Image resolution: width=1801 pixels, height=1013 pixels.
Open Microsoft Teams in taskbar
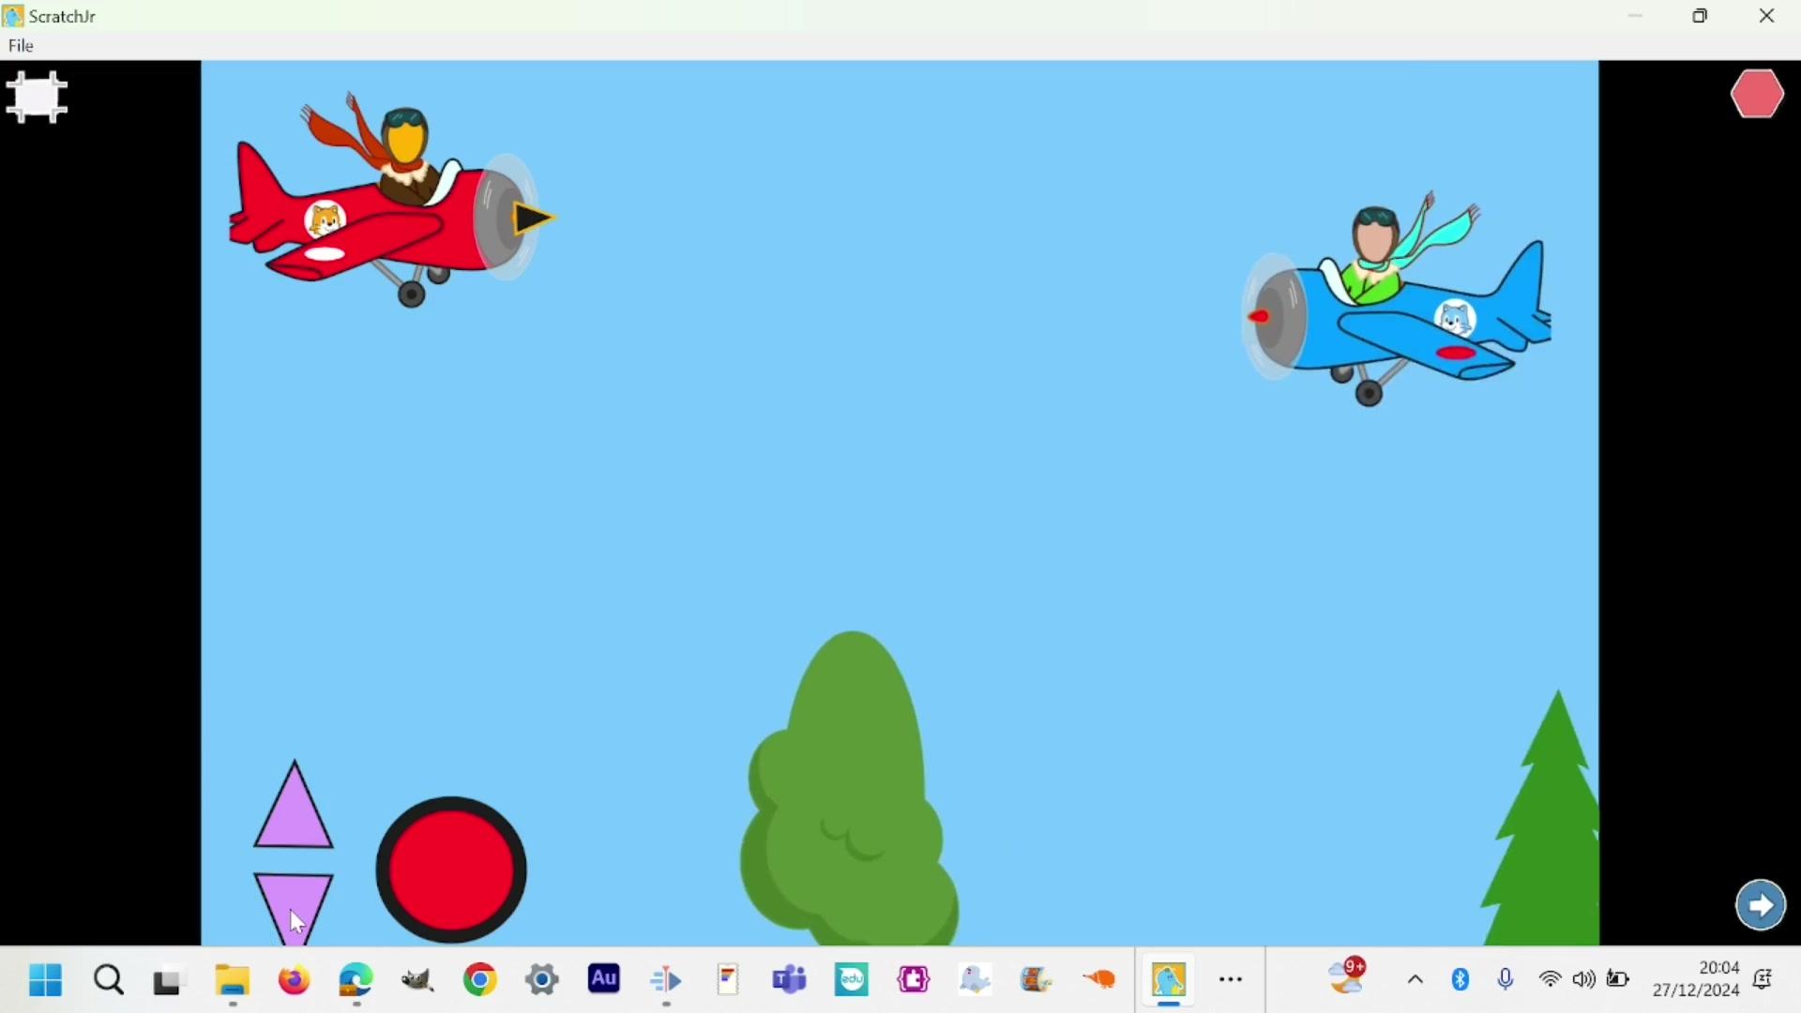click(x=790, y=980)
